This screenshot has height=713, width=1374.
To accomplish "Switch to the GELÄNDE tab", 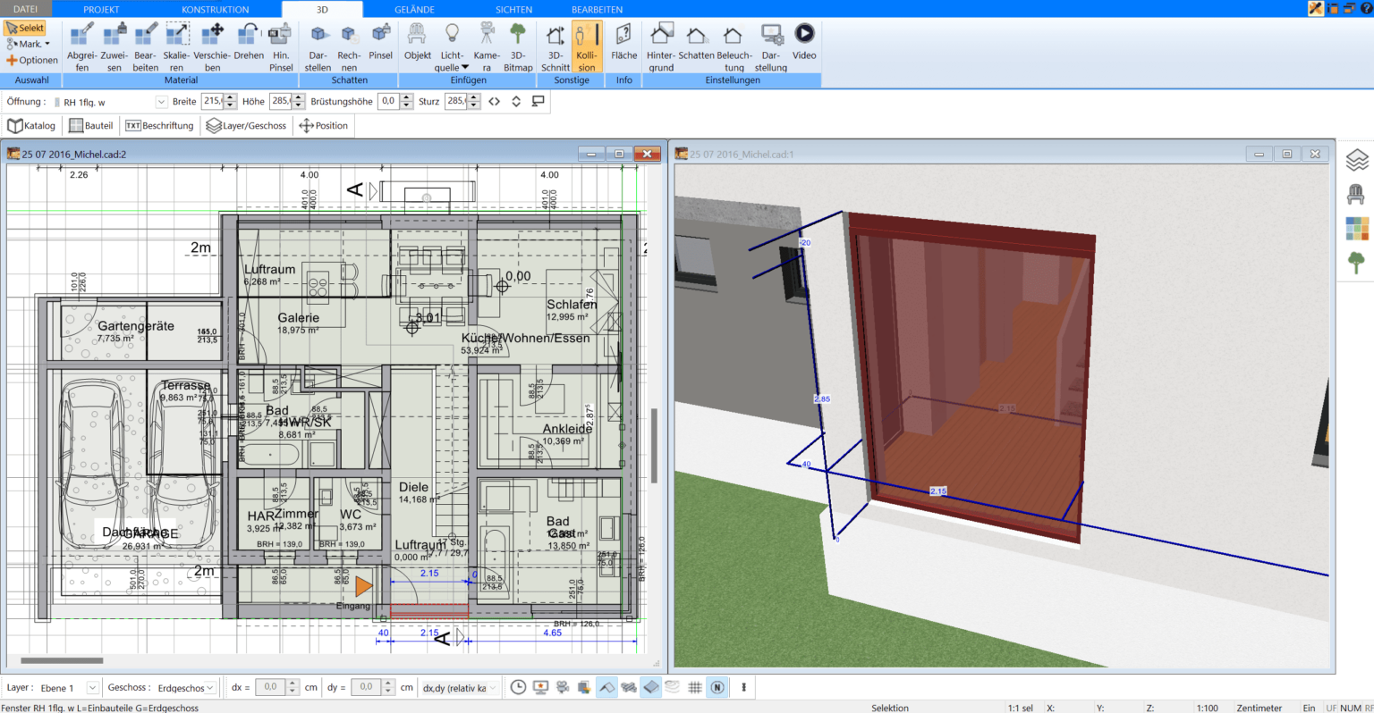I will coord(415,9).
